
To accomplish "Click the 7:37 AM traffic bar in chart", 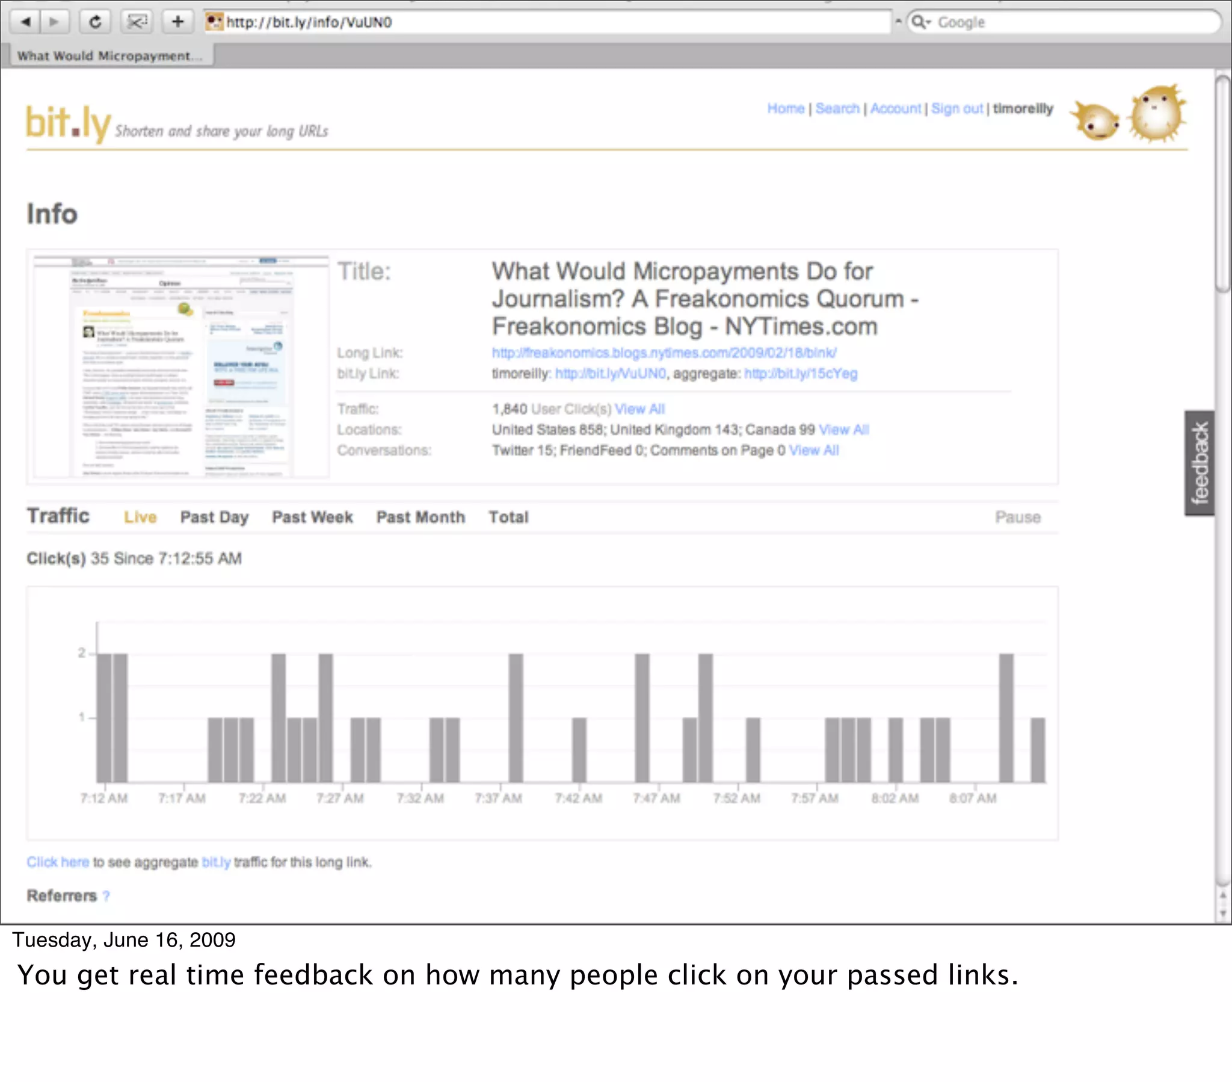I will pos(516,718).
